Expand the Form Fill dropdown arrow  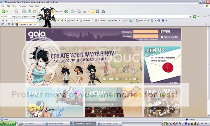tap(148, 20)
